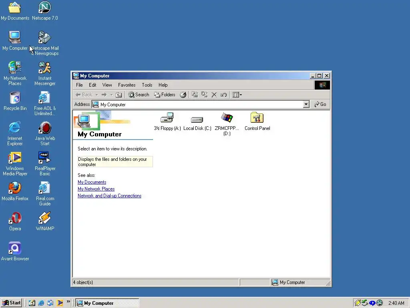
Task: Expand the Address bar dropdown arrow
Action: 306,105
